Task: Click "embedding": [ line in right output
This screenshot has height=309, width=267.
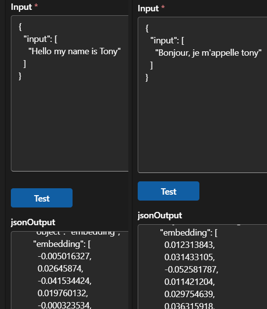Action: click(189, 233)
